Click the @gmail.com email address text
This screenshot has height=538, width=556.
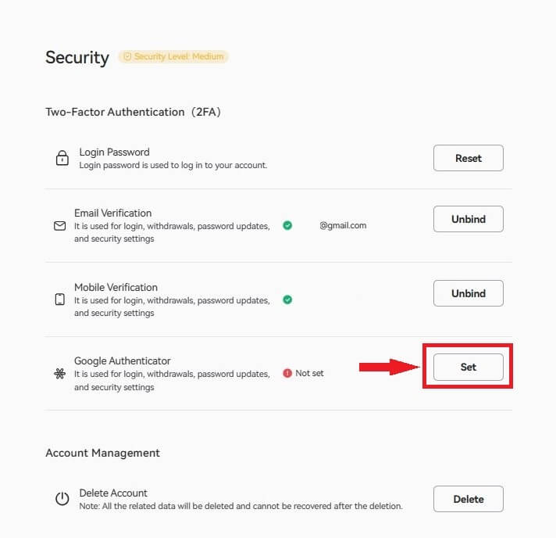coord(343,225)
